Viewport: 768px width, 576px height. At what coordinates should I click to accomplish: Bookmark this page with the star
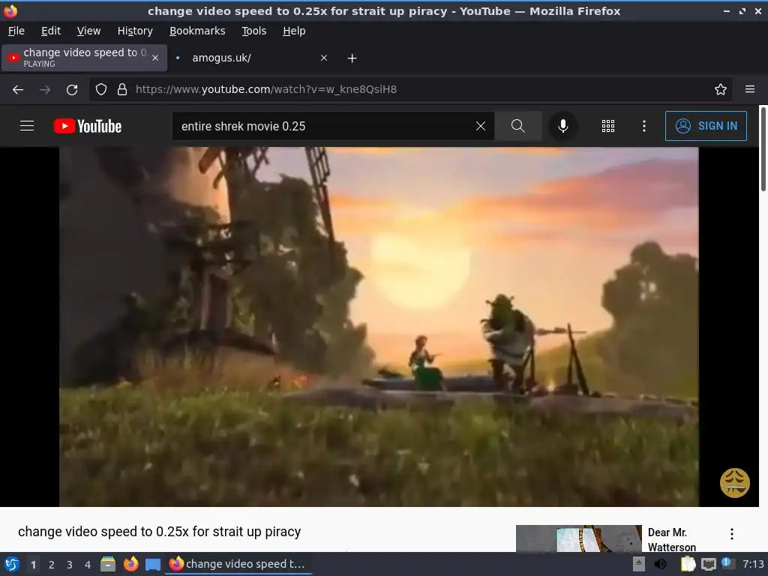click(x=721, y=90)
